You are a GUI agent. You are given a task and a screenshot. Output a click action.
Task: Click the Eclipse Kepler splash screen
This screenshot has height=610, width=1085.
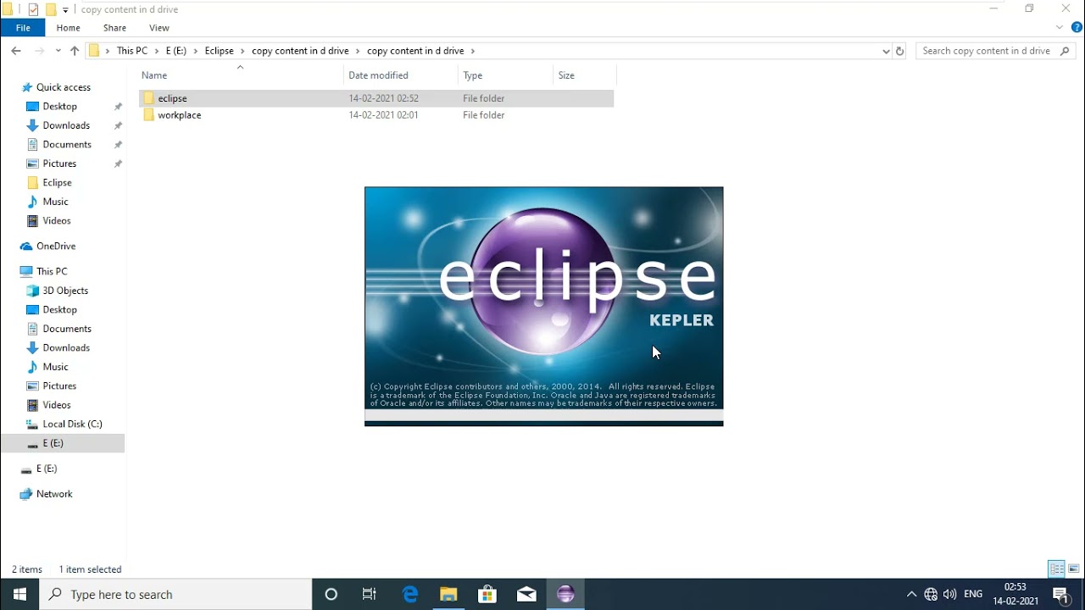[544, 307]
